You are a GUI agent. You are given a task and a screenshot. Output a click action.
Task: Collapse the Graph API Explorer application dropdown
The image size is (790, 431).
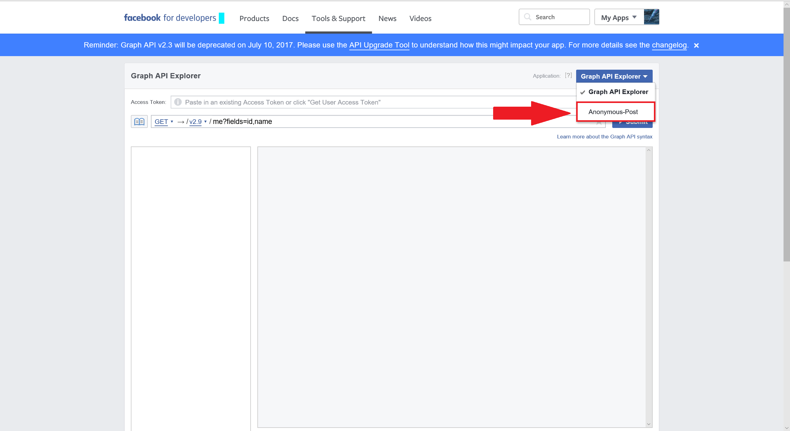[x=614, y=76]
